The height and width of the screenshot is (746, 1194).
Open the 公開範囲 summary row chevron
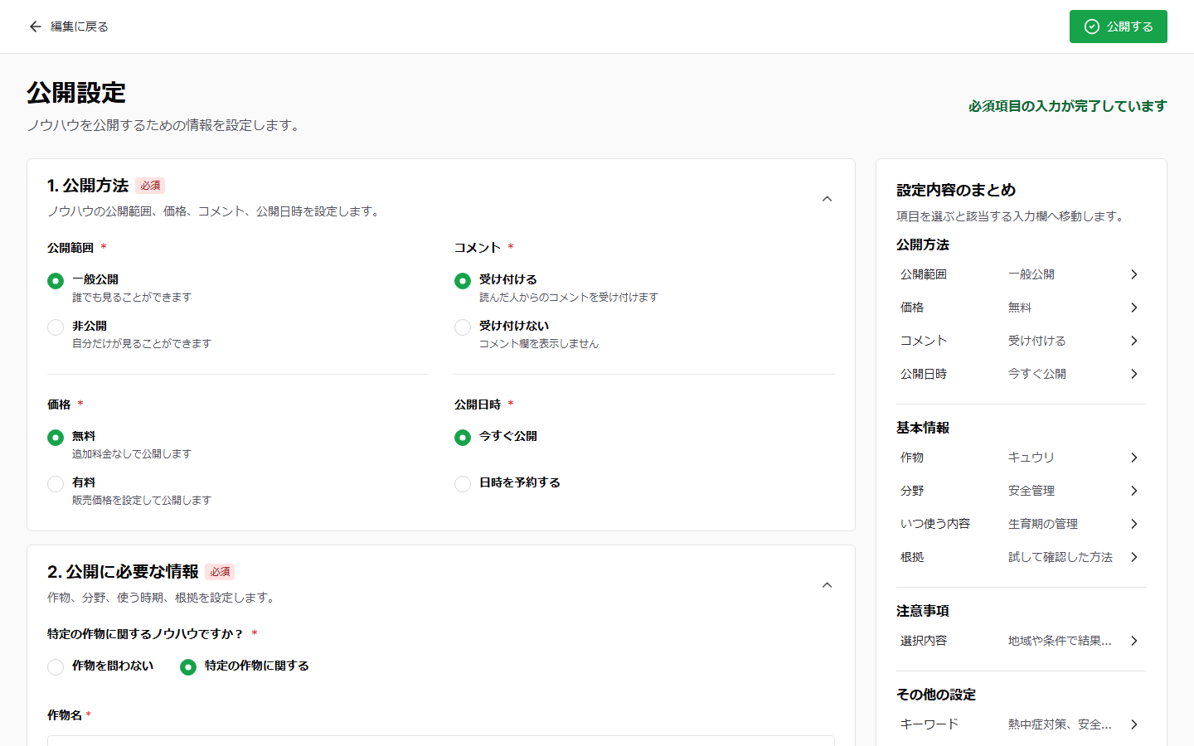pyautogui.click(x=1134, y=274)
